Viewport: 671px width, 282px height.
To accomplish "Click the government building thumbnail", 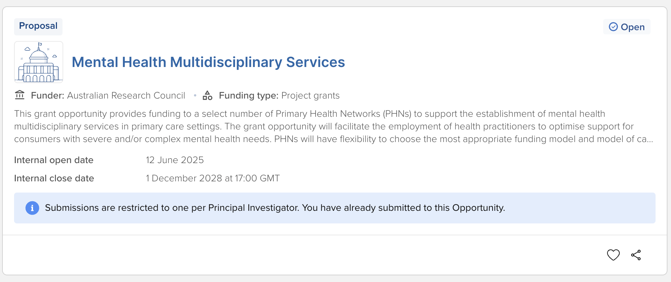I will tap(39, 62).
